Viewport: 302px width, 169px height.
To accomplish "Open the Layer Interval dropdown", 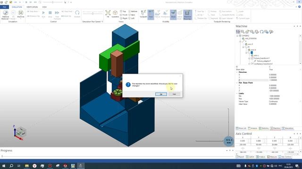I will click(227, 18).
